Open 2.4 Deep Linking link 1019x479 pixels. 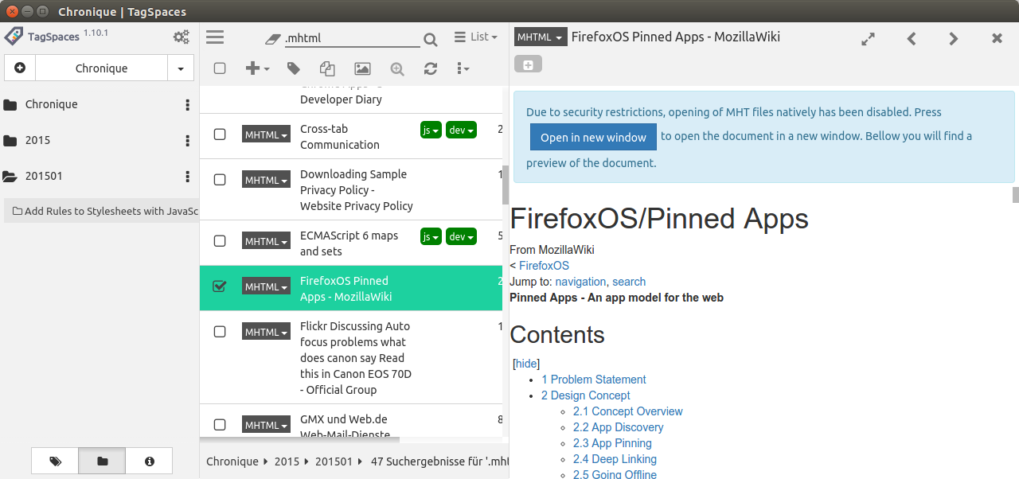[615, 459]
